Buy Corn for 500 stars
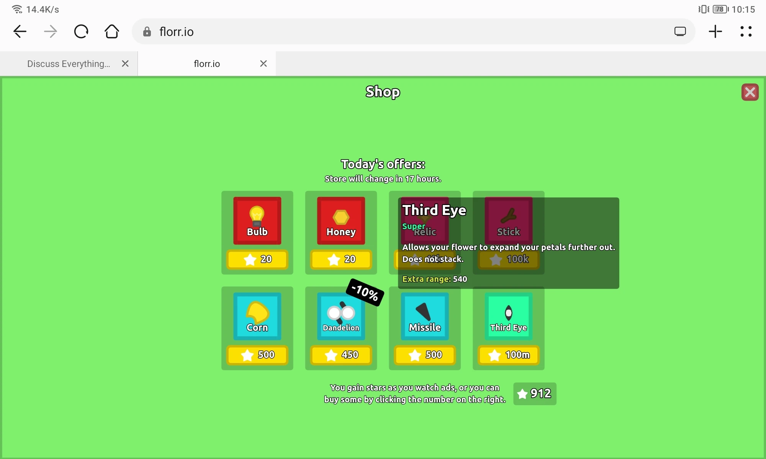 click(257, 355)
